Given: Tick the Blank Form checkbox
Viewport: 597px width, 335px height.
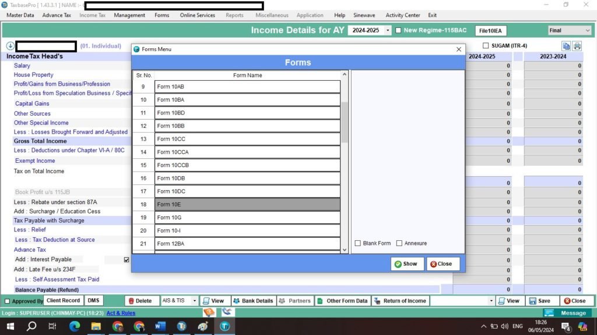Looking at the screenshot, I should [358, 243].
